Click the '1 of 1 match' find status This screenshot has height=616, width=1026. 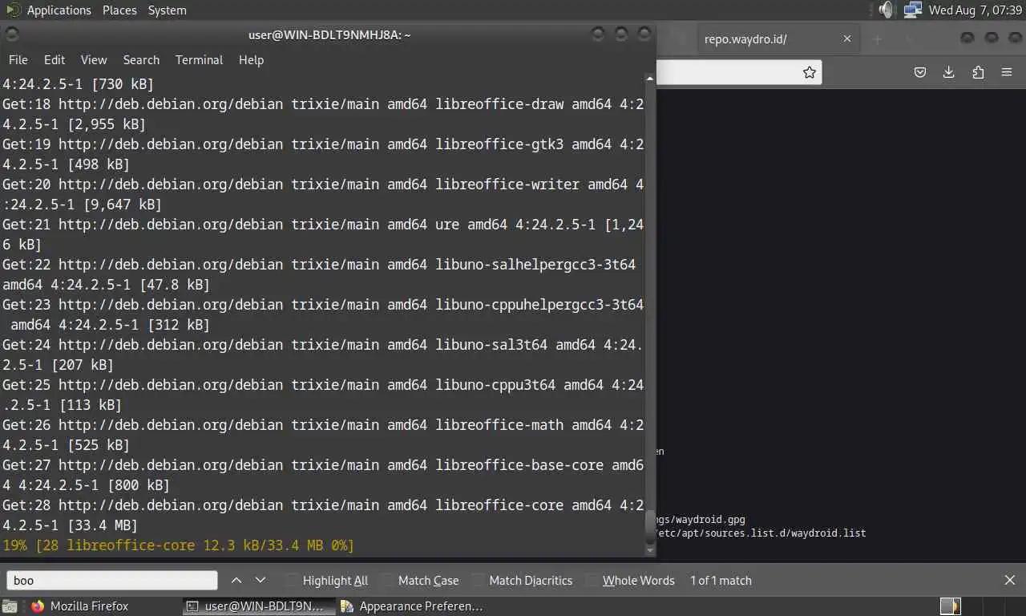tap(721, 581)
